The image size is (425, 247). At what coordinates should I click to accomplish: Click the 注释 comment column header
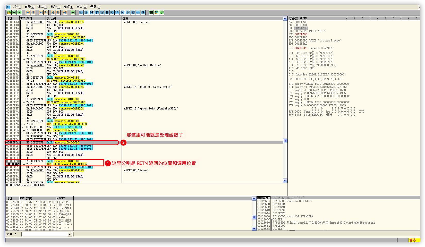coord(125,18)
